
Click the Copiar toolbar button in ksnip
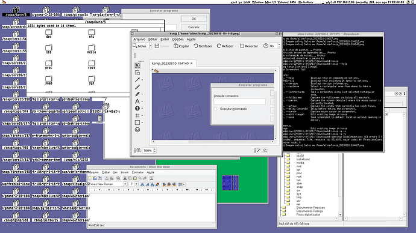[x=181, y=46]
